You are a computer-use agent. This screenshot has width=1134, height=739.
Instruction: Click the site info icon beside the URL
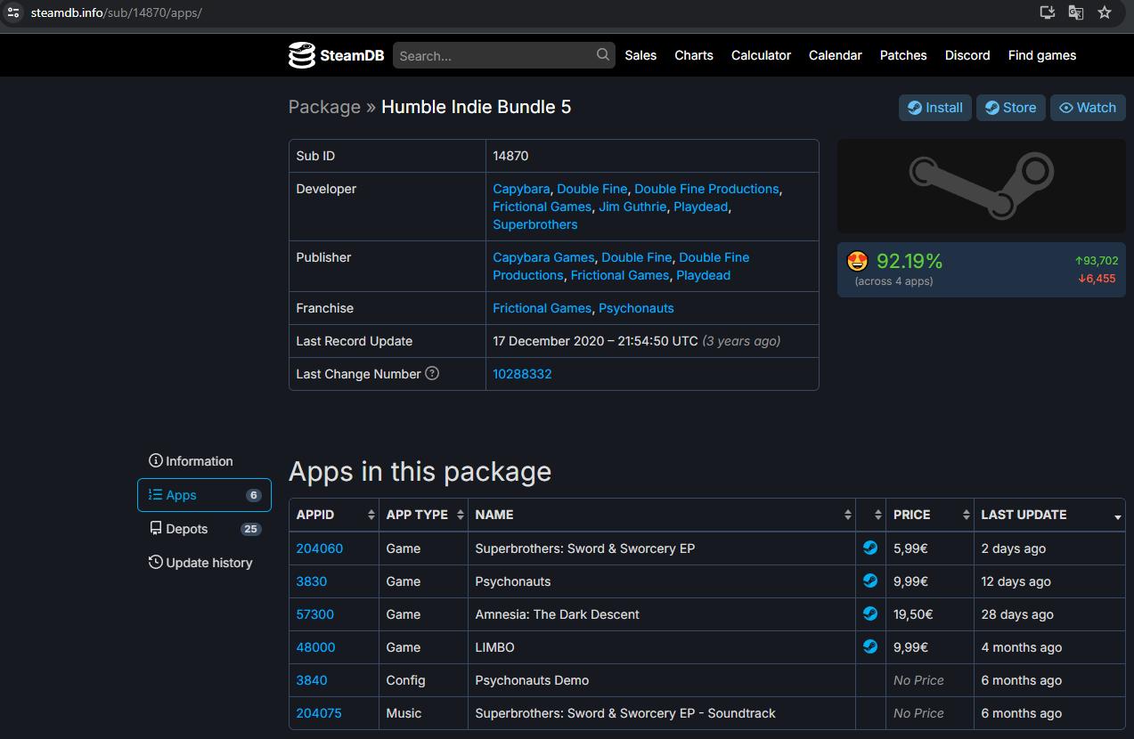click(13, 12)
